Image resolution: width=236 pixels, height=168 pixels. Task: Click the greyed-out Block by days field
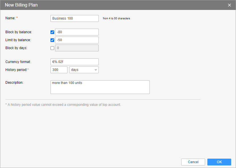pyautogui.click(x=77, y=48)
